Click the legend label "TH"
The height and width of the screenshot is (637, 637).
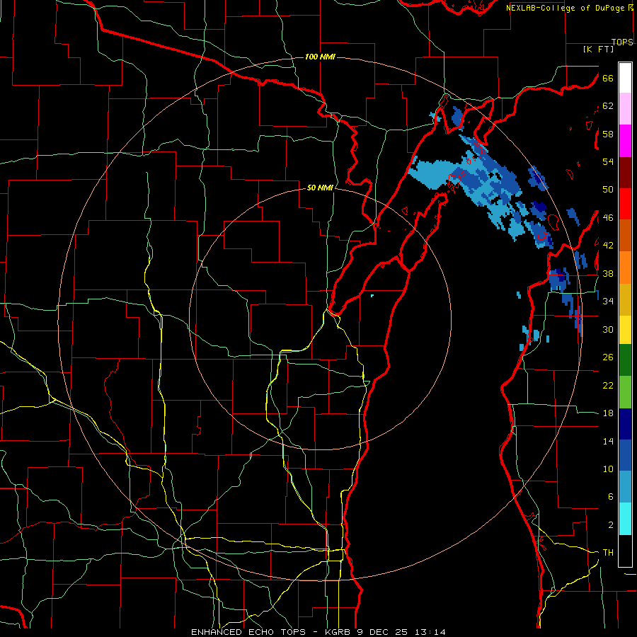[608, 553]
